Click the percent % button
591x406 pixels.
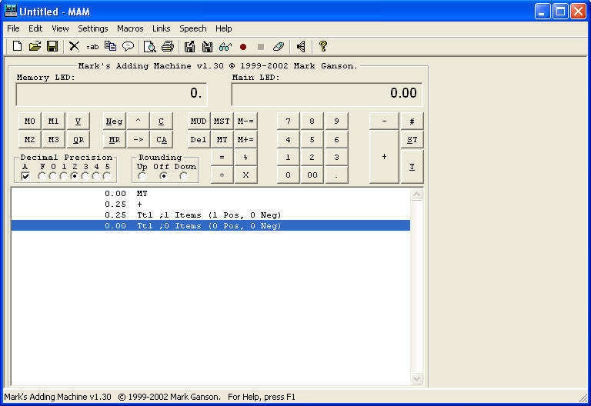coord(245,158)
